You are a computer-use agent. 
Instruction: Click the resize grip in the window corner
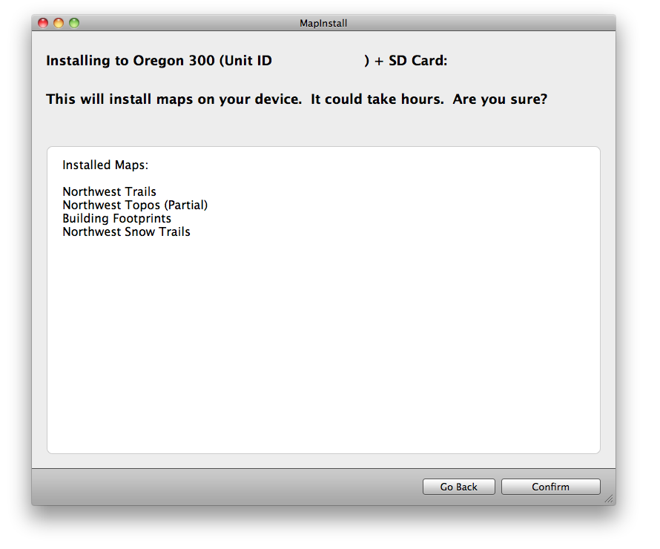609,499
